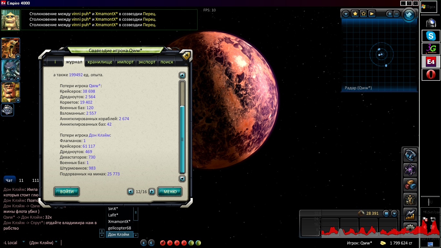Go to next journal page arrow
The image size is (441, 248).
pos(152,191)
